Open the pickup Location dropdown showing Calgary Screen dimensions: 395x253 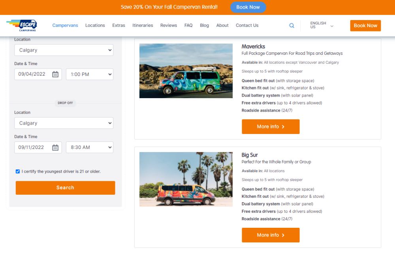tap(64, 50)
